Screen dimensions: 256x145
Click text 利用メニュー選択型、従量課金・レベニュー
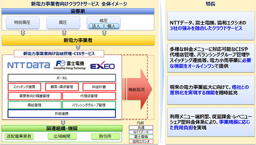tap(211, 117)
